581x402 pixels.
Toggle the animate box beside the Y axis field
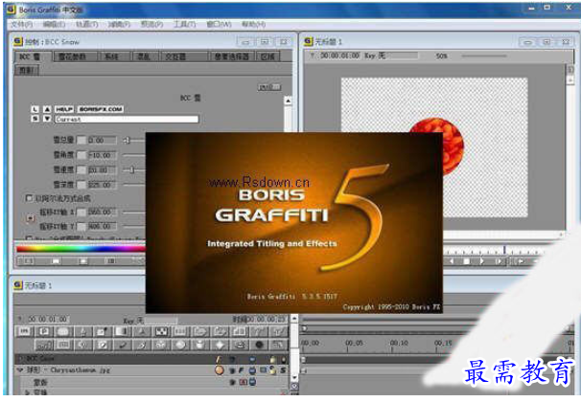(81, 226)
